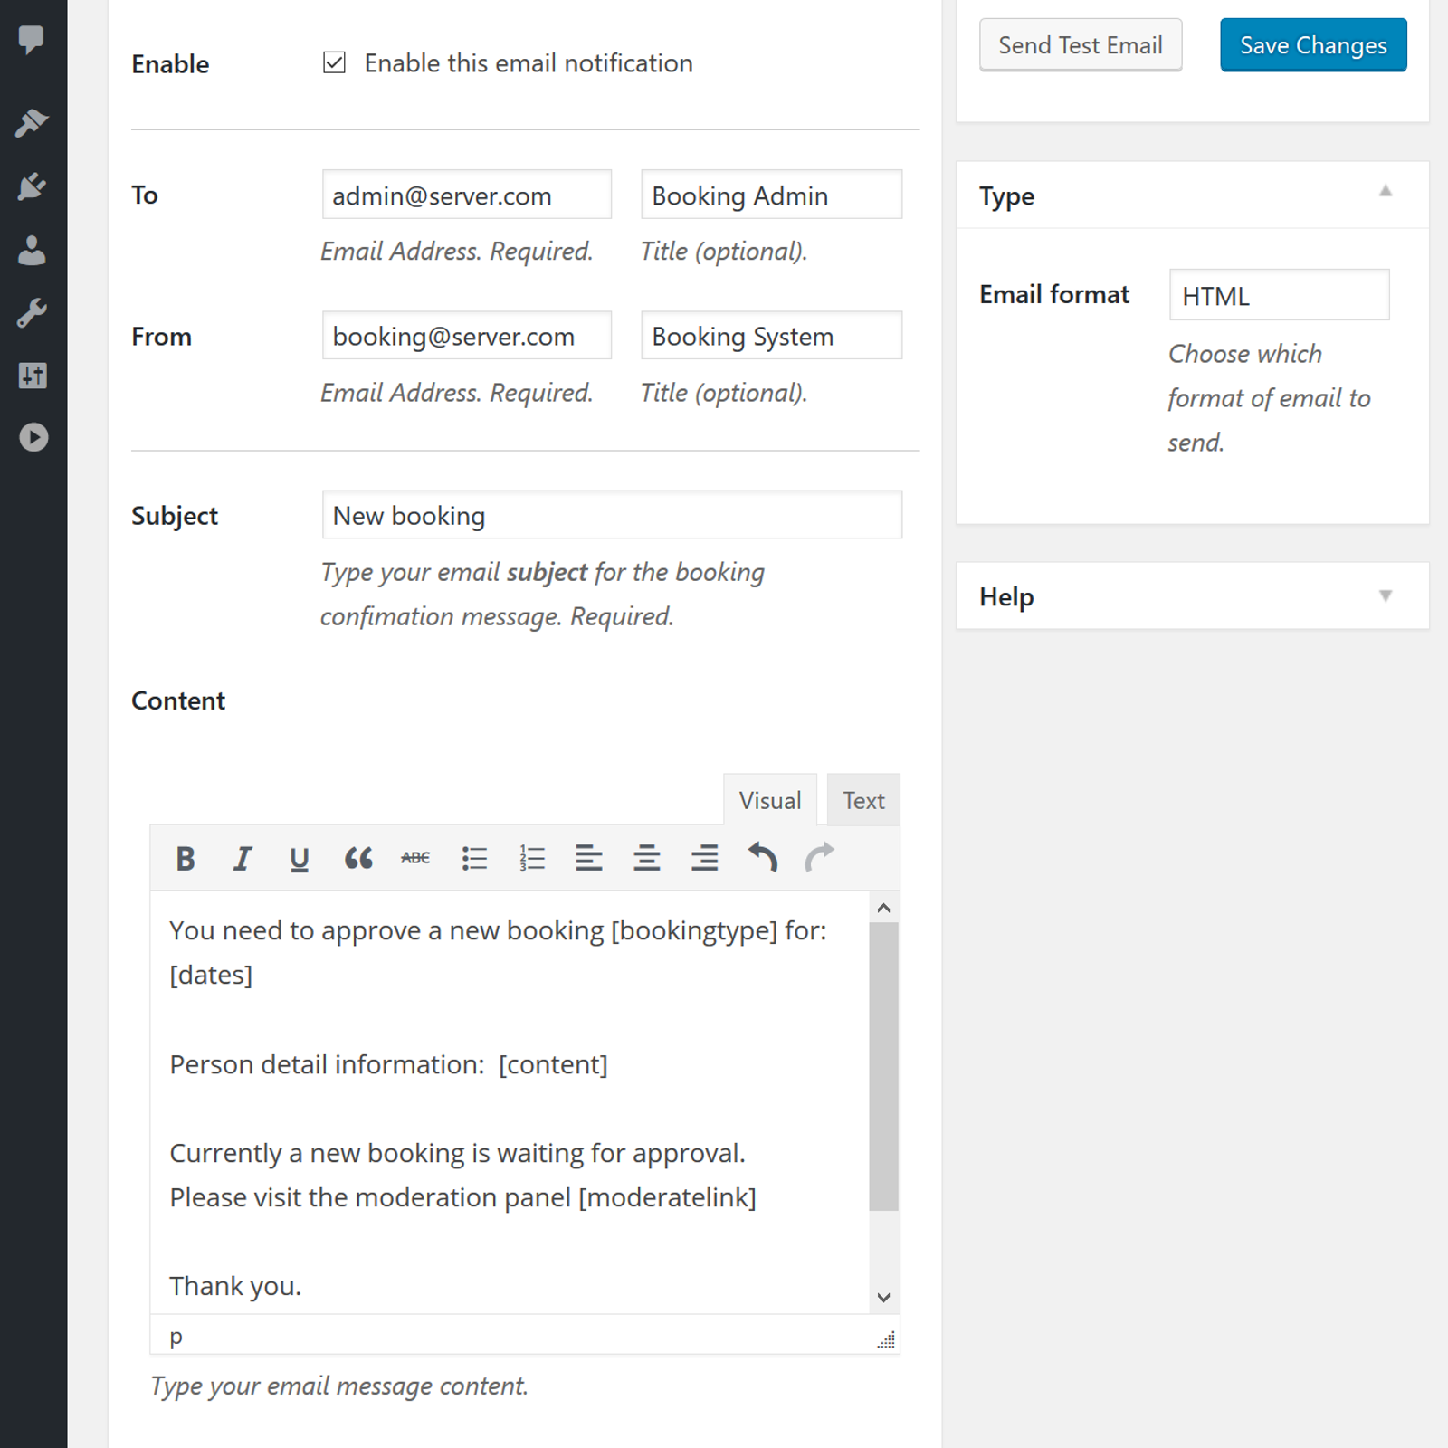
Task: Open the Tools wrench icon in the sidebar
Action: [32, 313]
